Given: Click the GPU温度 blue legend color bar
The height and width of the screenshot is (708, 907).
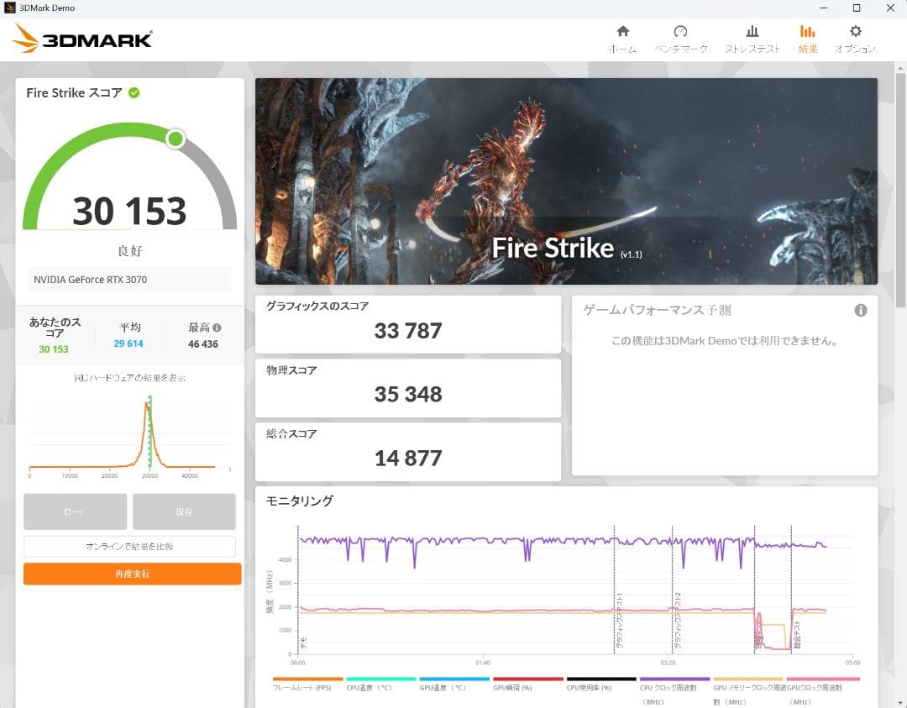Looking at the screenshot, I should (x=454, y=679).
